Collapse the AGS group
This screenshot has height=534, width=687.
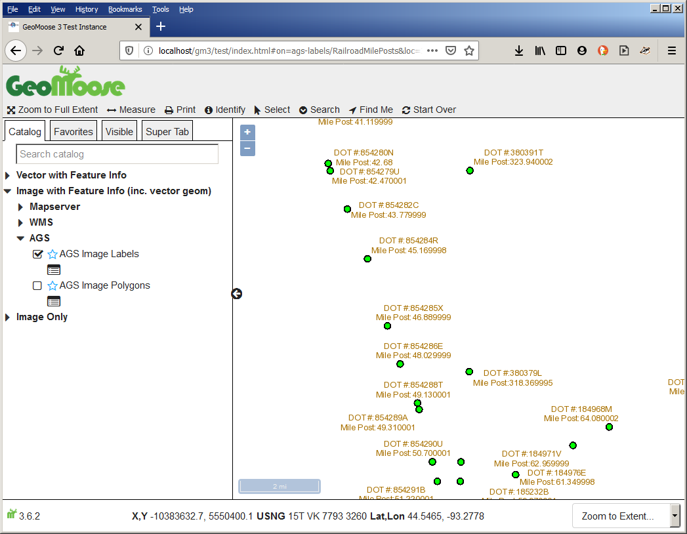coord(20,238)
